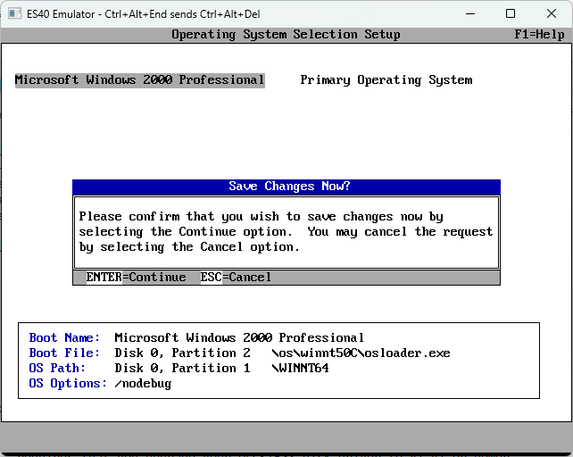Select the /nodebug option value
Image resolution: width=573 pixels, height=457 pixels.
click(x=143, y=384)
